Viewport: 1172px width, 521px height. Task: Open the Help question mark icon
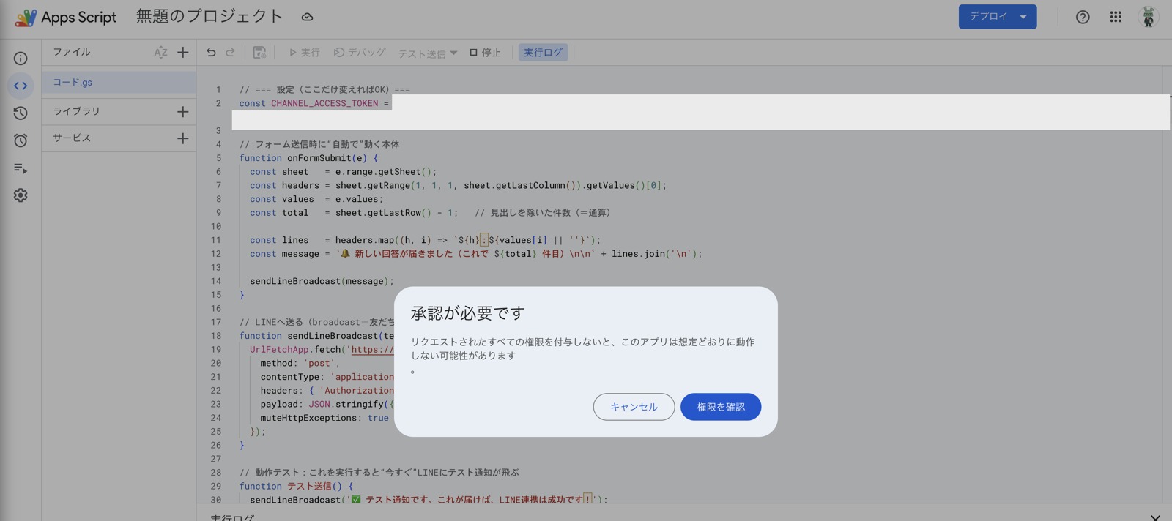click(1083, 17)
